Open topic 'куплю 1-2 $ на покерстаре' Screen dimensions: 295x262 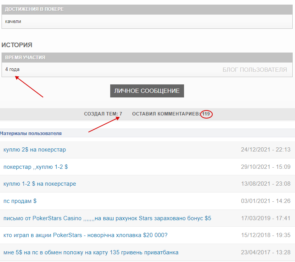[40, 184]
